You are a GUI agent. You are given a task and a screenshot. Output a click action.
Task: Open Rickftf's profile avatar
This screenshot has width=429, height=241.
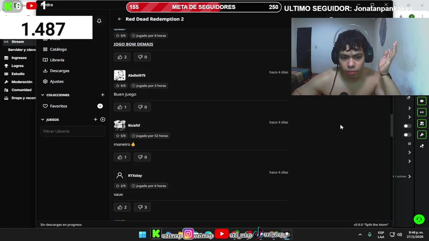click(120, 125)
